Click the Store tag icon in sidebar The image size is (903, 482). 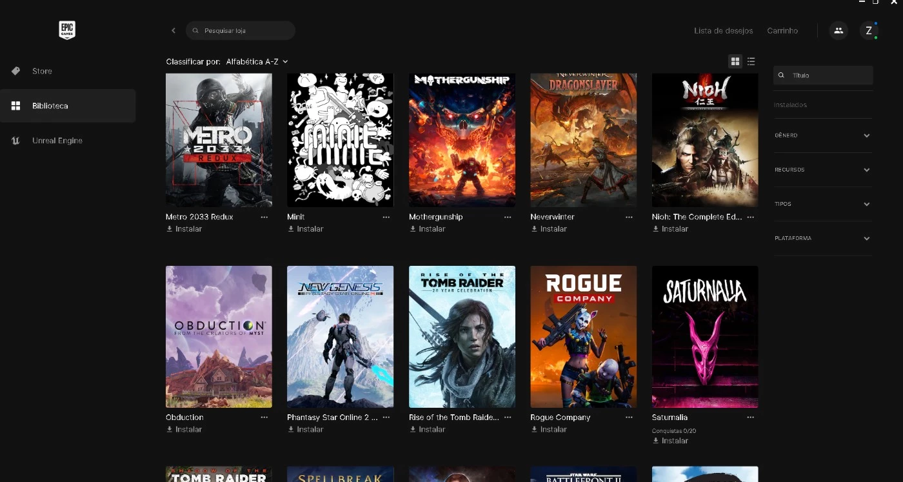click(16, 71)
